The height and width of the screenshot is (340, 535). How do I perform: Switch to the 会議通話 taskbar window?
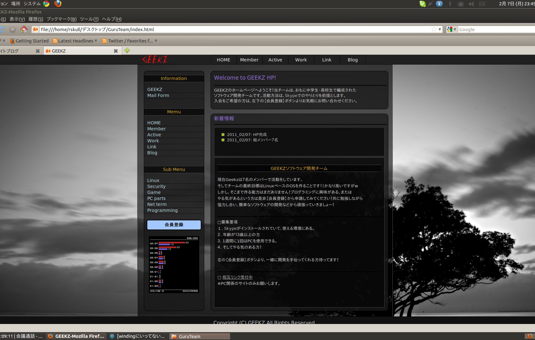point(22,336)
